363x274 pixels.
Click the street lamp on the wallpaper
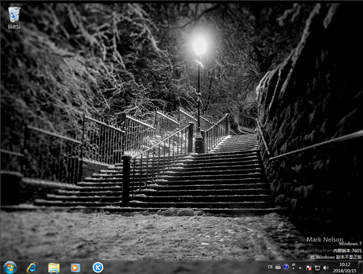click(x=199, y=46)
